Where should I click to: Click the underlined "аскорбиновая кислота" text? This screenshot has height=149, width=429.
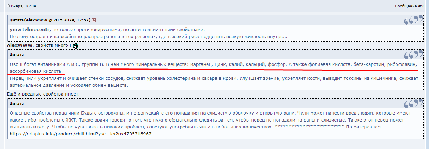(x=36, y=71)
